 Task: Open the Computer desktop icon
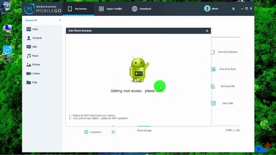pyautogui.click(x=7, y=31)
